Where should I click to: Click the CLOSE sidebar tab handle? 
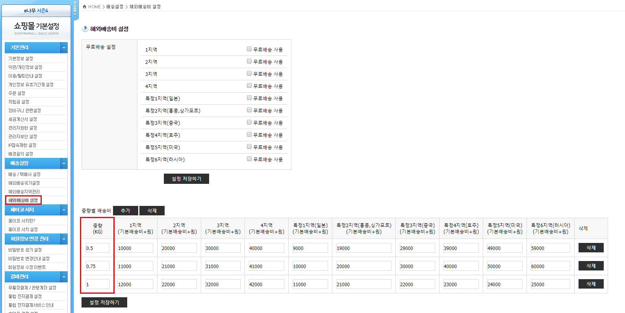pyautogui.click(x=75, y=9)
